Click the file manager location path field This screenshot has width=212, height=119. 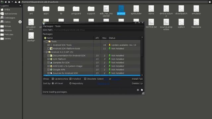coord(114,2)
